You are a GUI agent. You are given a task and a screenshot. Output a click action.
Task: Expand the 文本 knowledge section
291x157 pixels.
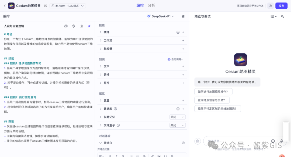coord(101,66)
